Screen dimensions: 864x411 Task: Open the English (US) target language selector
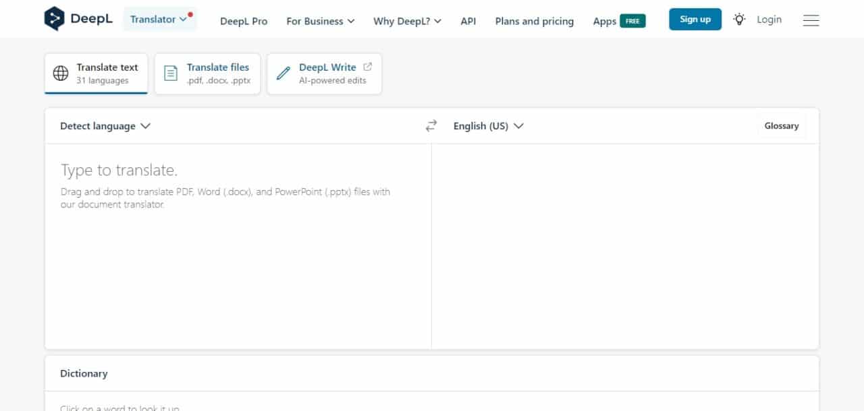click(488, 126)
